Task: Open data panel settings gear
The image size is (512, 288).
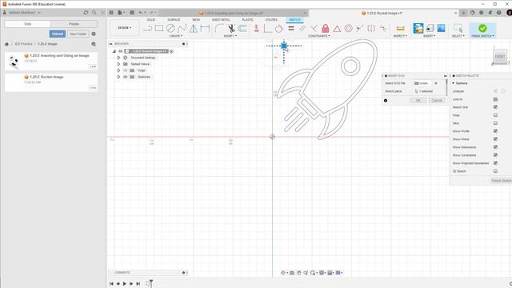Action: pos(94,34)
